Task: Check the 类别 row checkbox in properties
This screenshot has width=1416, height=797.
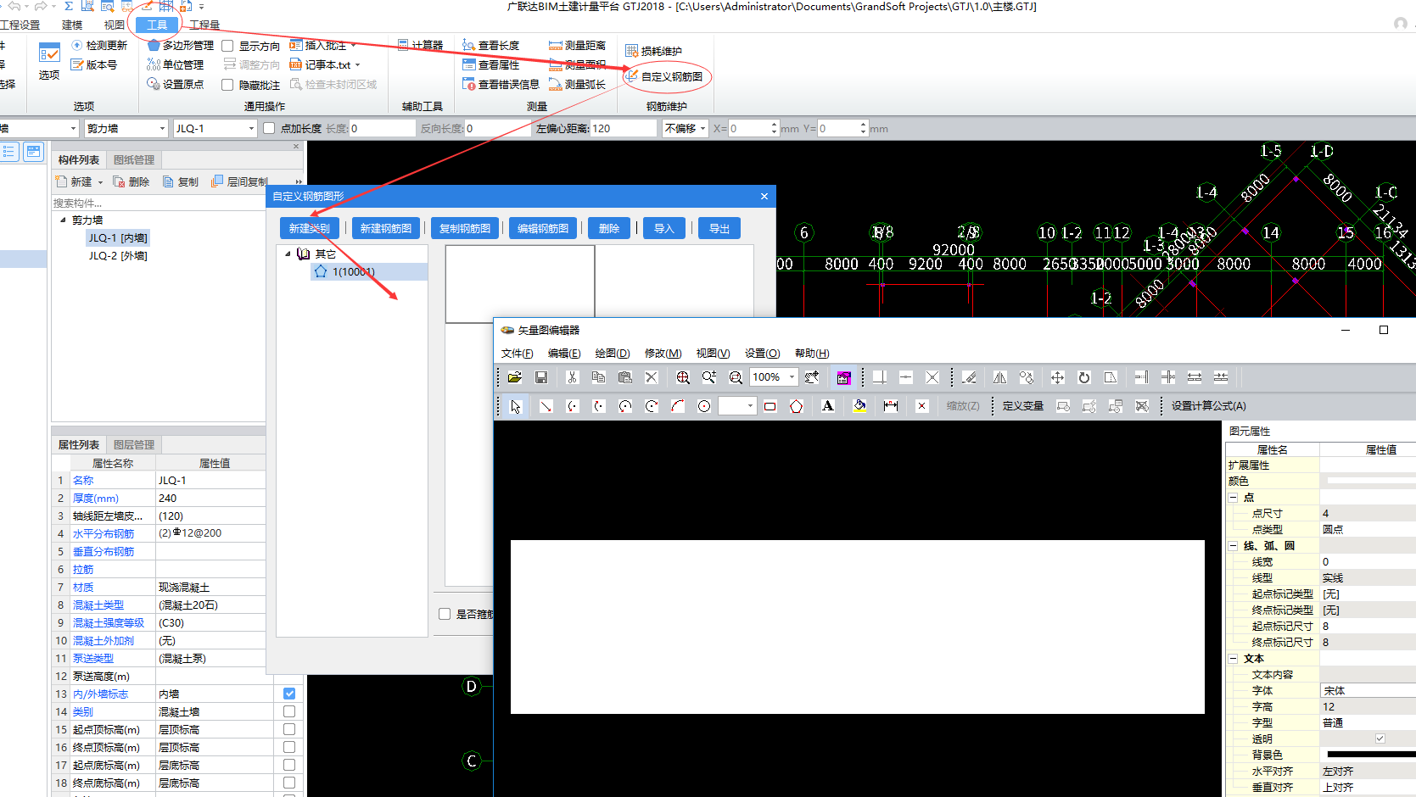Action: 289,711
